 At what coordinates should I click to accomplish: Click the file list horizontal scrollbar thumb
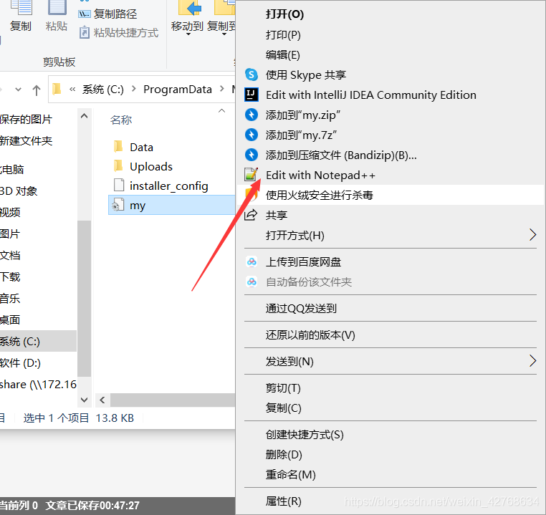point(173,400)
